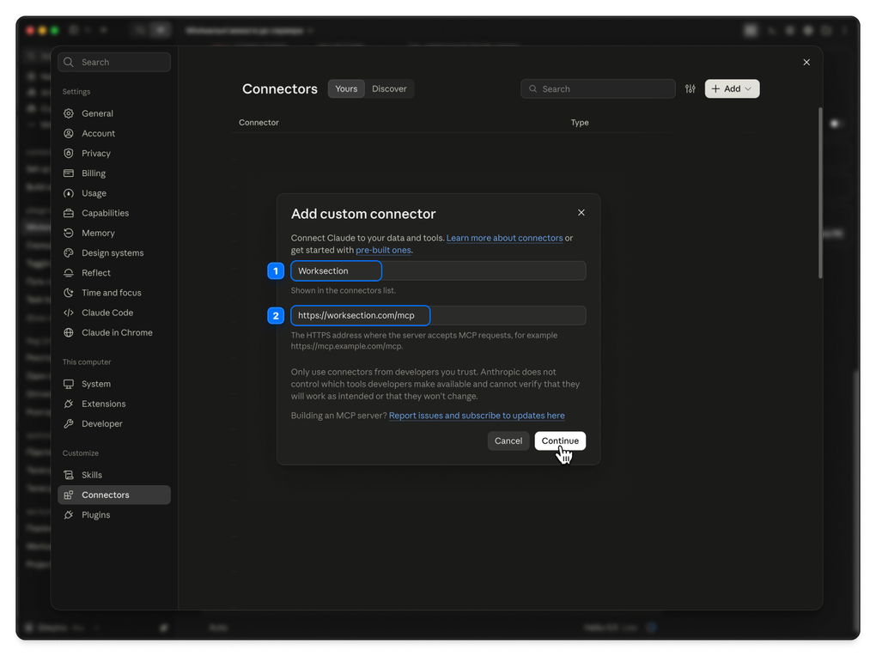Select Time and focus moon icon
The image size is (876, 656).
(x=69, y=293)
